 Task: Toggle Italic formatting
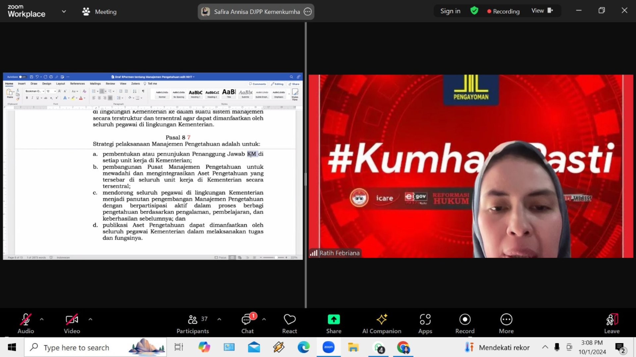[32, 98]
